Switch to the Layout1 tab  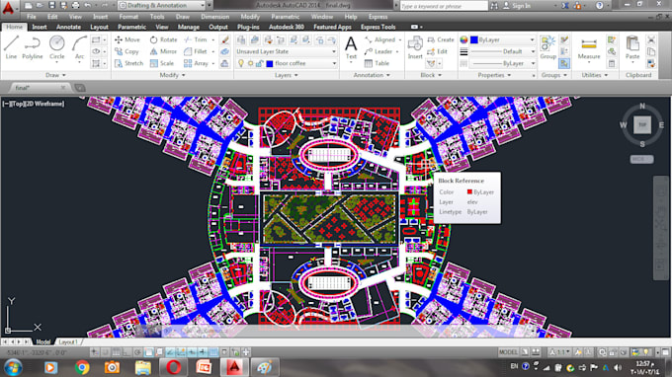(68, 341)
